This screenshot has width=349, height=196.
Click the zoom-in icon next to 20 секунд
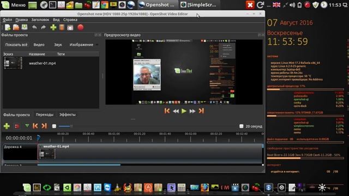tap(241, 126)
